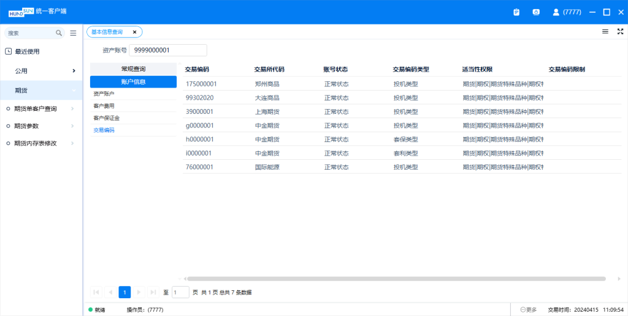Toggle the sidebar hamburger menu icon
The width and height of the screenshot is (628, 316).
click(x=73, y=33)
